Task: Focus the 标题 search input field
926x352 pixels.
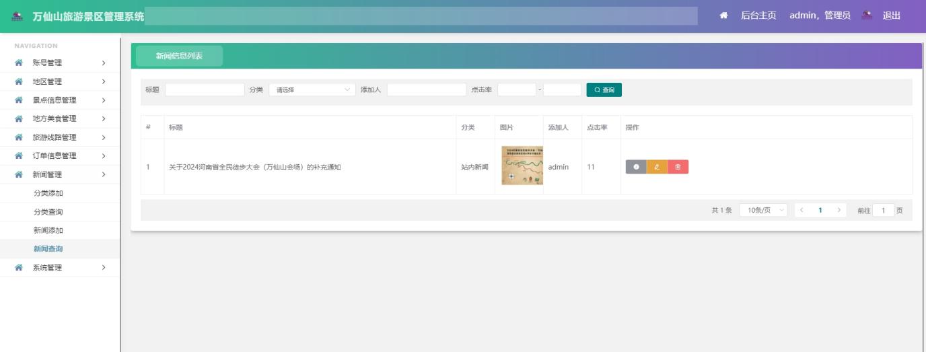Action: 205,90
